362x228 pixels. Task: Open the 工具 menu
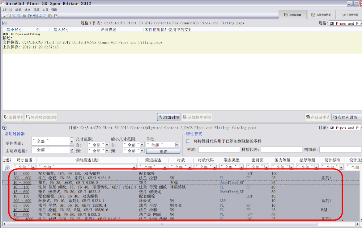point(45,10)
